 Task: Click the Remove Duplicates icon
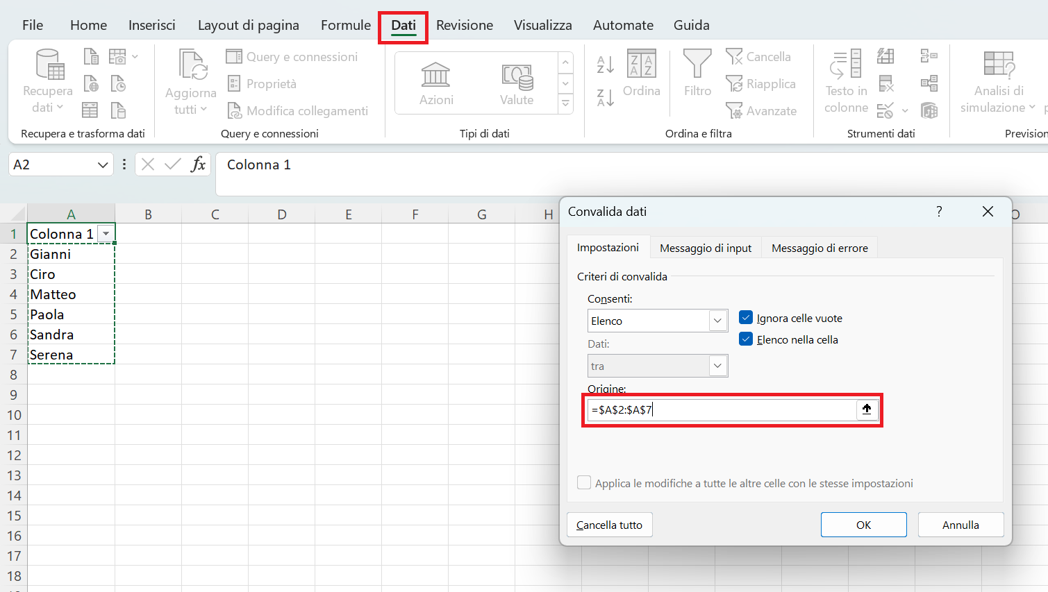[x=886, y=83]
